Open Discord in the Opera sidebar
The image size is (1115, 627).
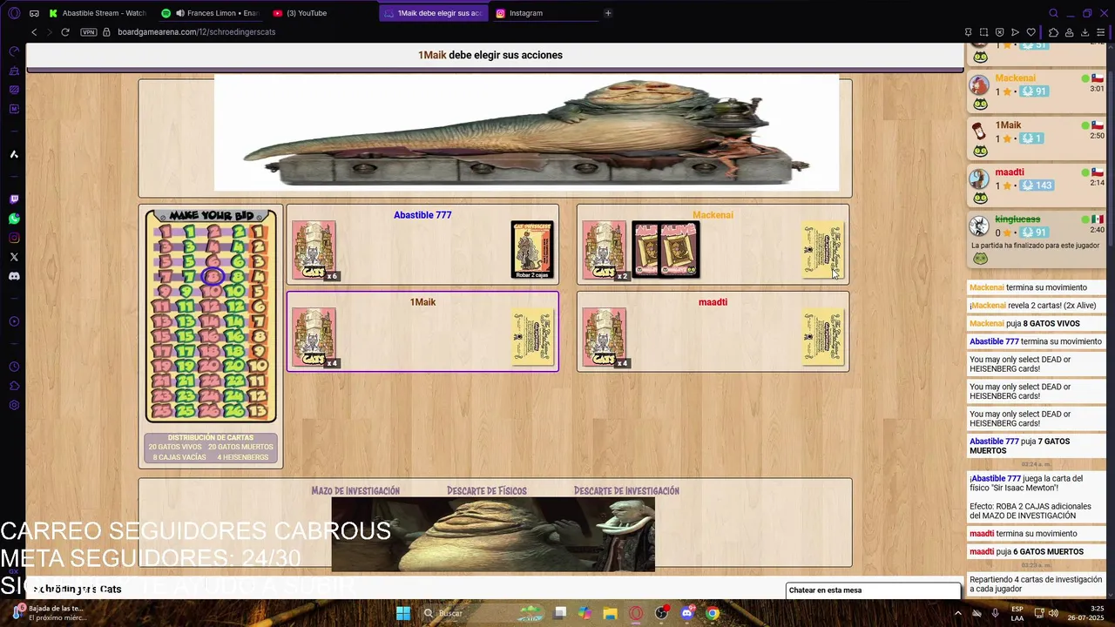point(14,276)
